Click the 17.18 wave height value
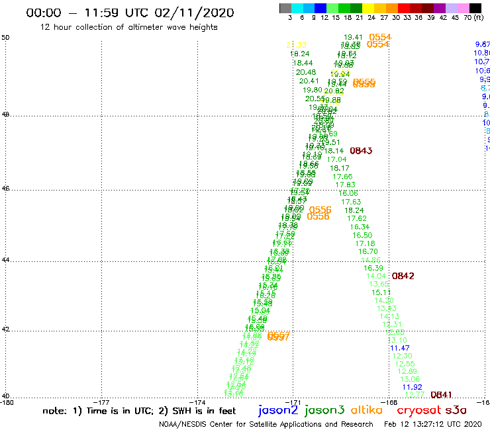This screenshot has width=490, height=430. (365, 243)
